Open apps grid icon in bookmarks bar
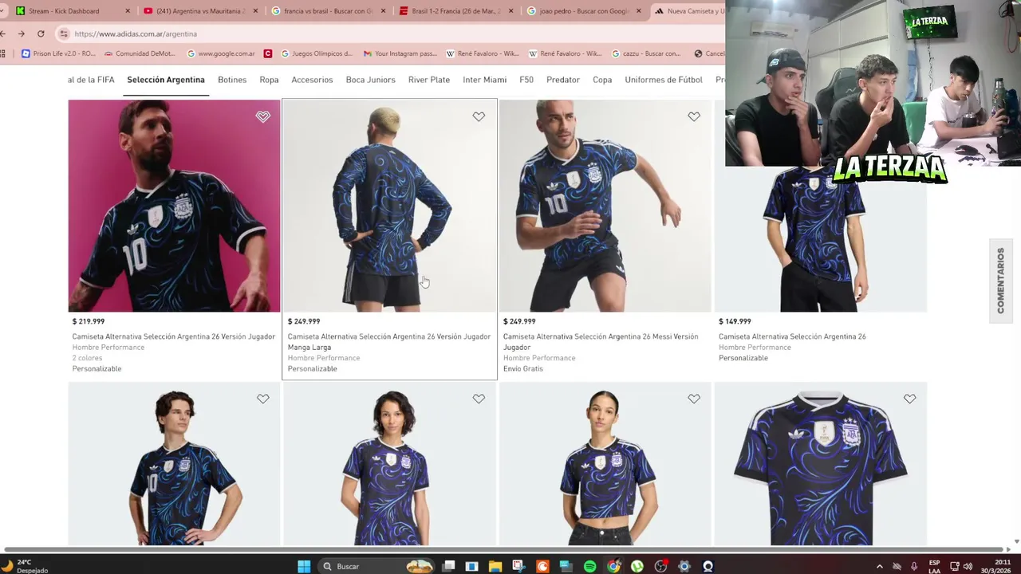Image resolution: width=1021 pixels, height=574 pixels. 3,53
